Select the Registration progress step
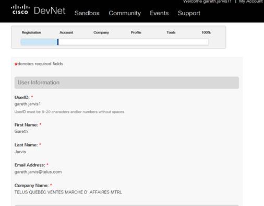264x206 pixels. [x=31, y=32]
